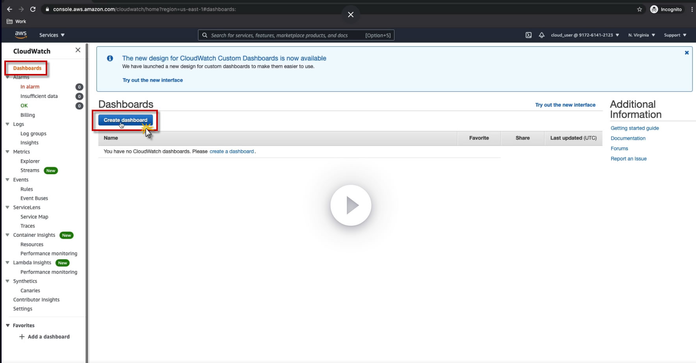Collapse the Lambda Insights section arrow

coord(7,262)
